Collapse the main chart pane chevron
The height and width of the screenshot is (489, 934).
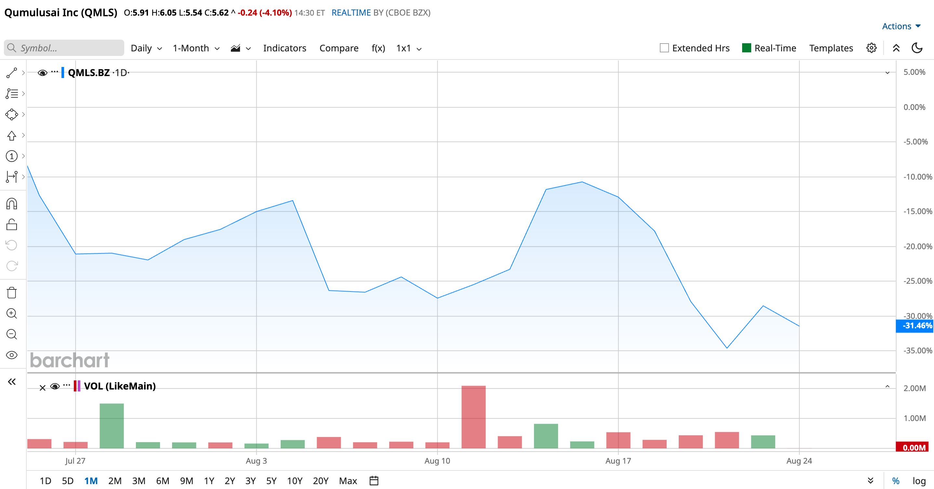tap(887, 73)
